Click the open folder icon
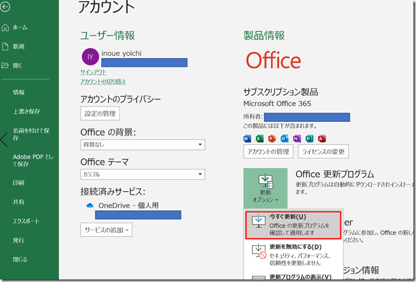 (x=5, y=65)
